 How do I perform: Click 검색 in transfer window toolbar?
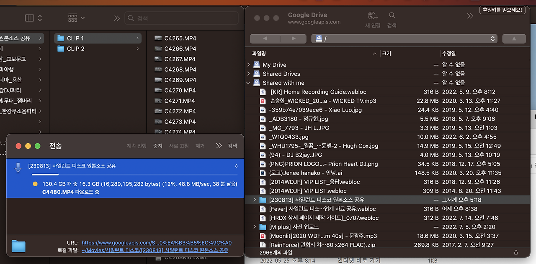tap(232, 146)
